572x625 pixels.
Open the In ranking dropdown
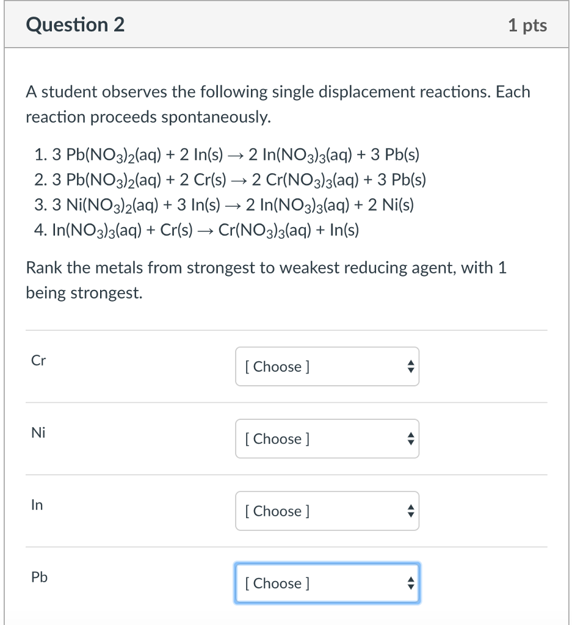pyautogui.click(x=327, y=511)
